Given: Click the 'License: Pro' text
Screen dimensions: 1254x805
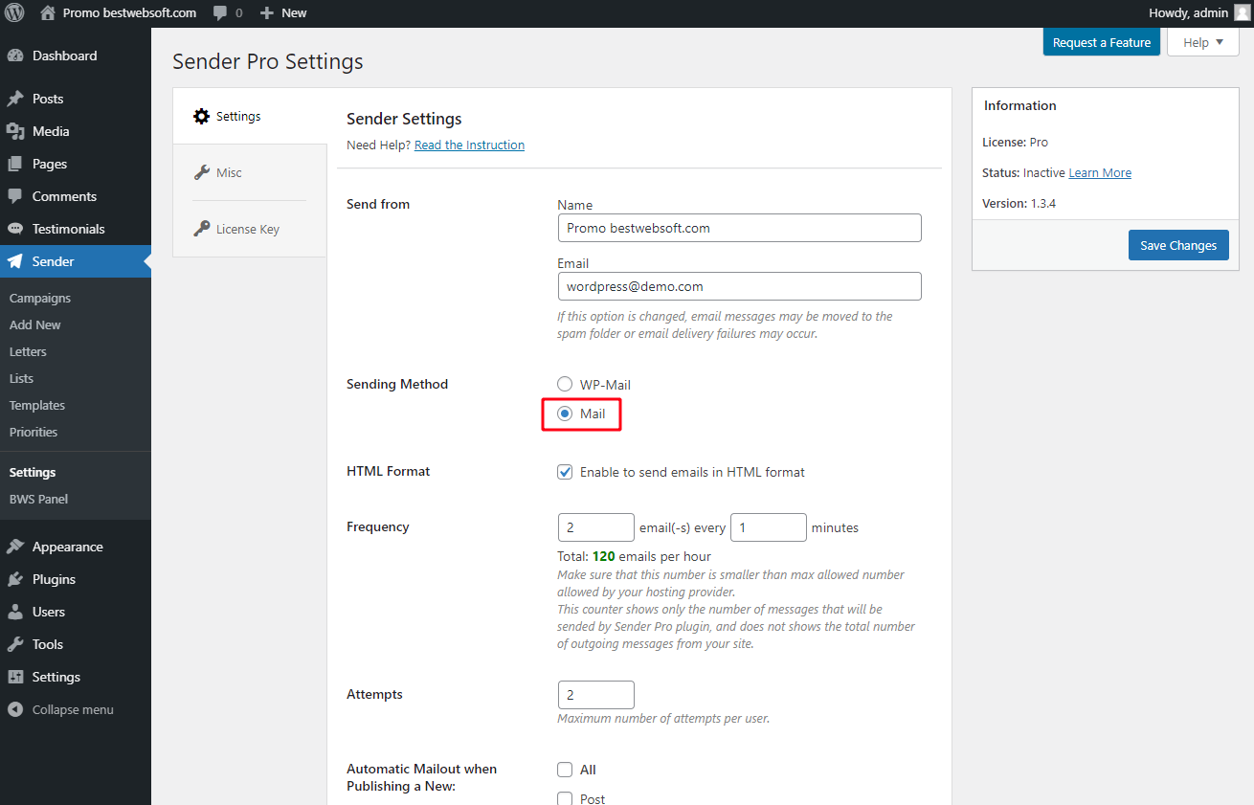Looking at the screenshot, I should pyautogui.click(x=1015, y=143).
